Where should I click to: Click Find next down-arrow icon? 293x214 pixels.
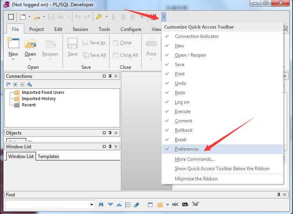pos(110,205)
